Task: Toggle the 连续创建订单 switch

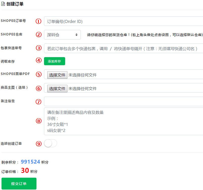Action: pos(51,143)
